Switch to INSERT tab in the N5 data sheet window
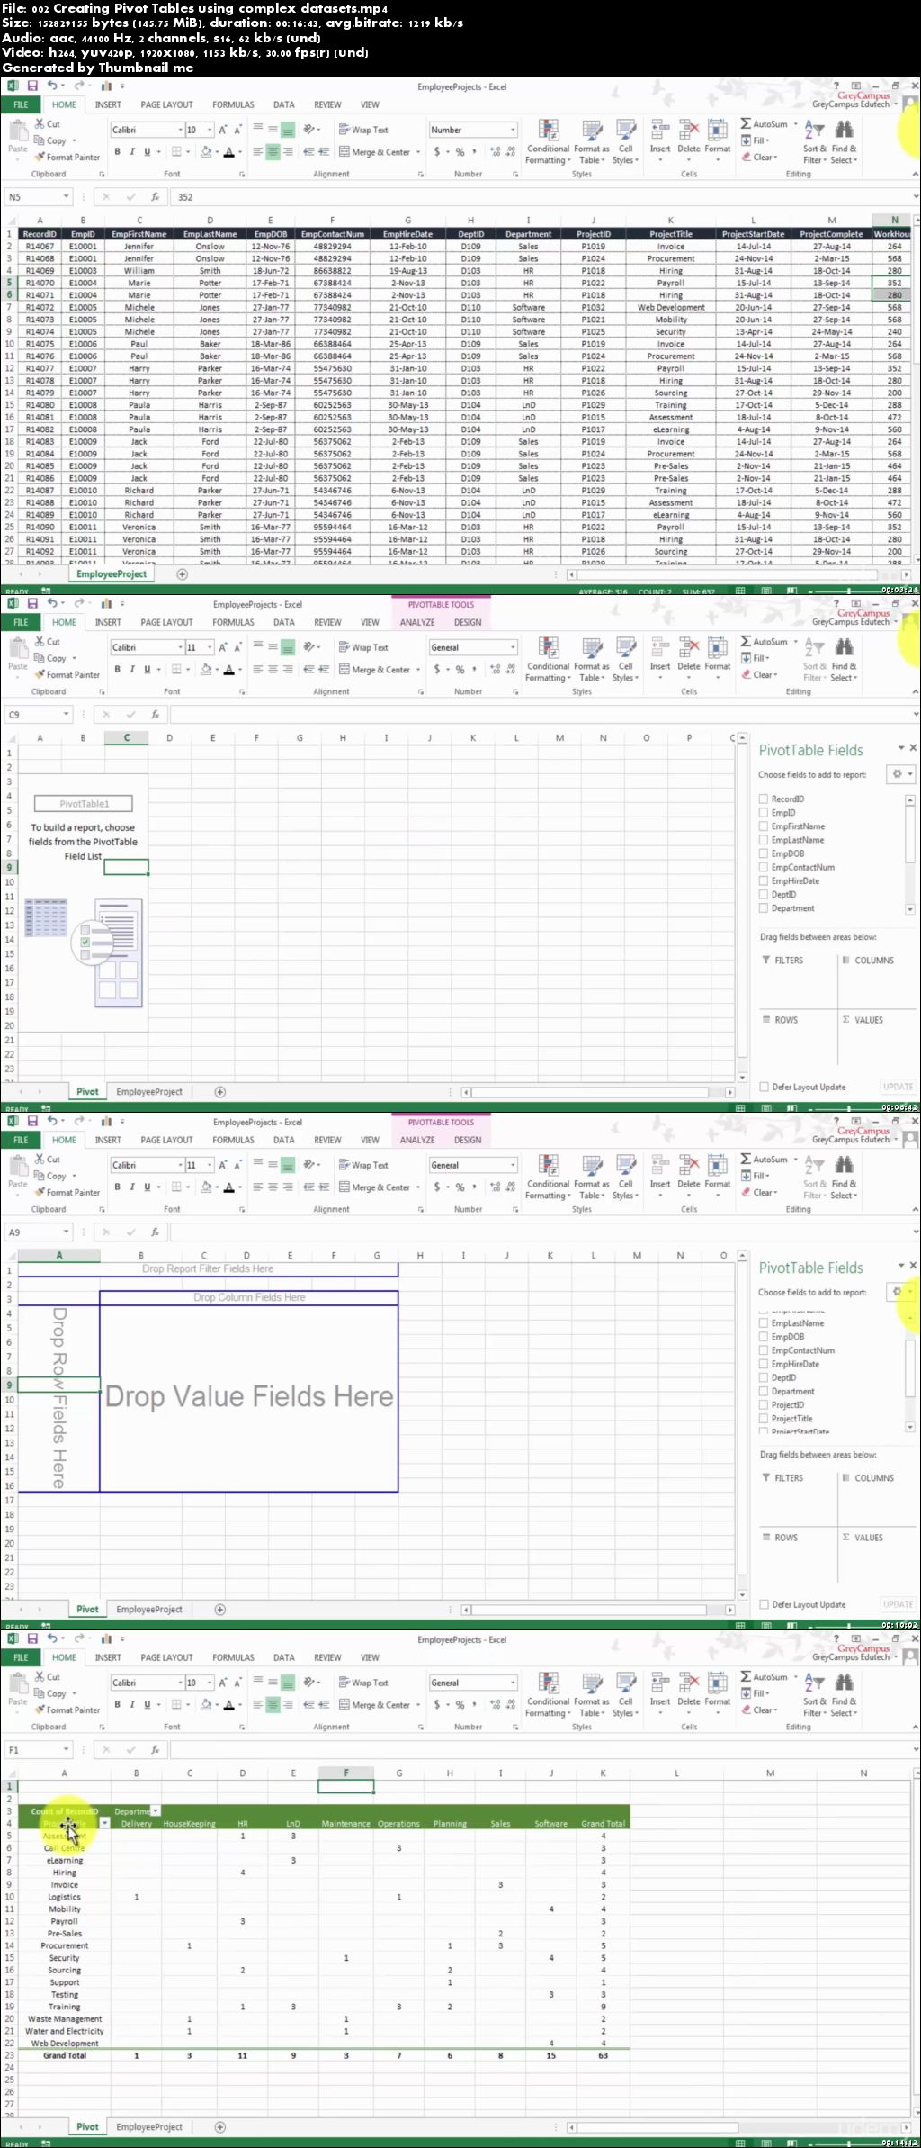 [x=108, y=104]
